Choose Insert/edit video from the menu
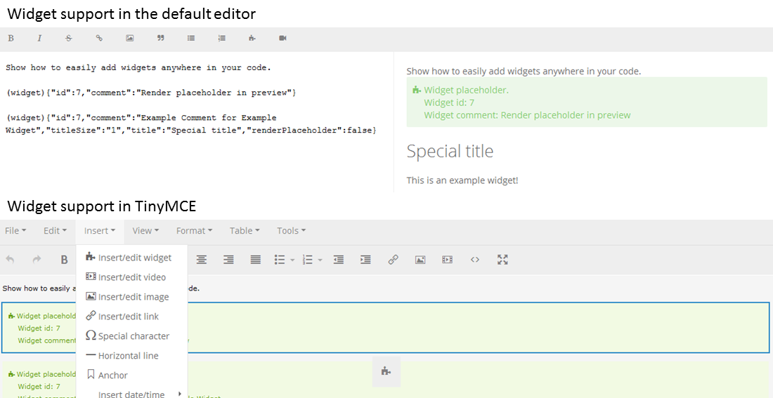This screenshot has height=398, width=773. (x=132, y=277)
